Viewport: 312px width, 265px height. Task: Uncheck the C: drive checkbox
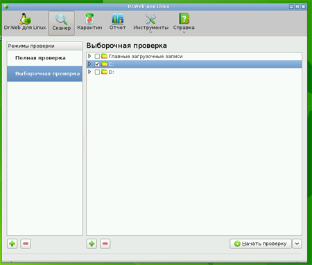97,64
